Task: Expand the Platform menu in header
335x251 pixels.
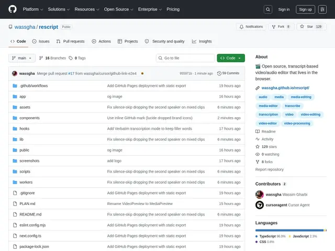Action: pos(33,9)
